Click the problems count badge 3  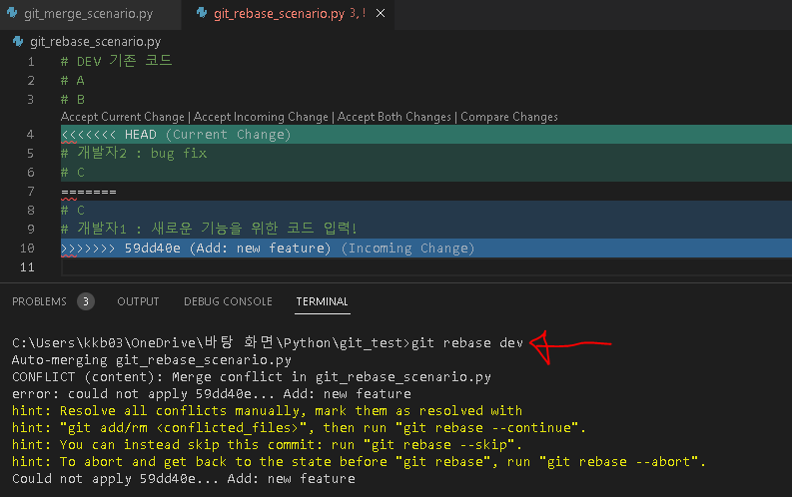point(86,301)
